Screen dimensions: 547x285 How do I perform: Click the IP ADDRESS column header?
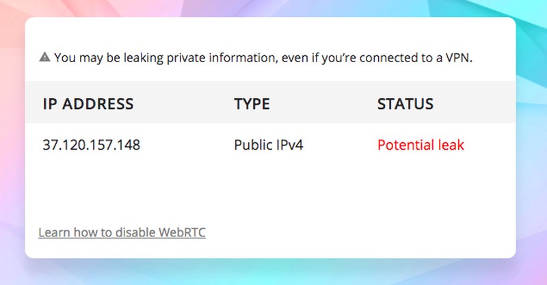click(x=88, y=104)
